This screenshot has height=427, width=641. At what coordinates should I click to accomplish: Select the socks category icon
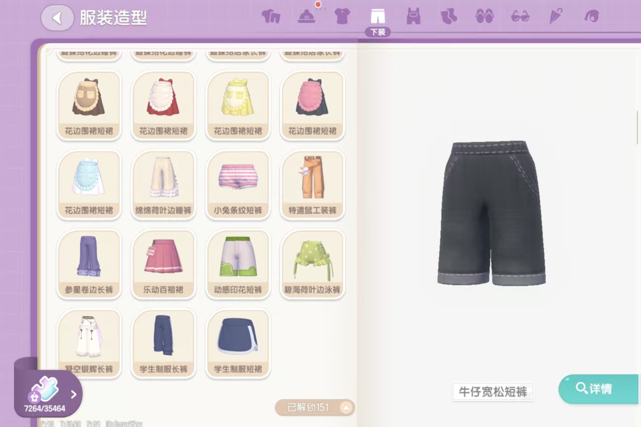[449, 16]
